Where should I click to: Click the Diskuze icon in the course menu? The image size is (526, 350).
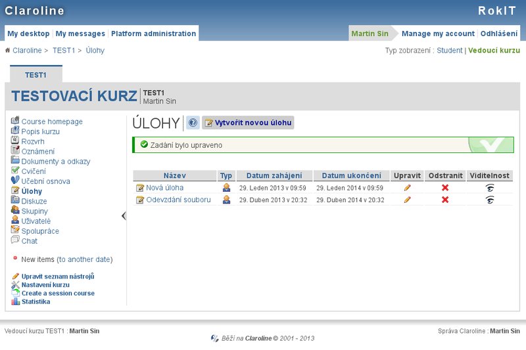click(x=15, y=201)
